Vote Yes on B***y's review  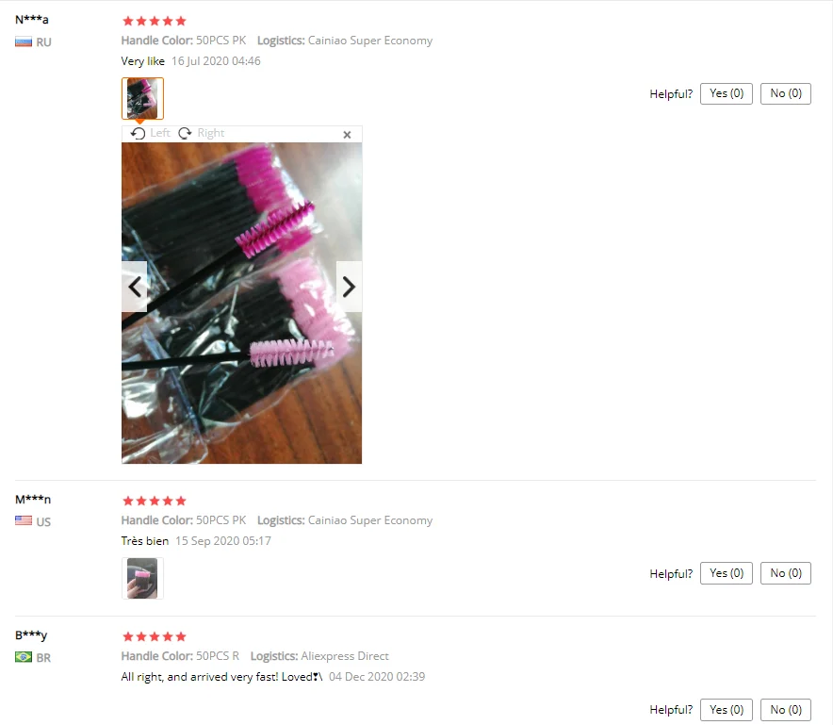tap(727, 710)
